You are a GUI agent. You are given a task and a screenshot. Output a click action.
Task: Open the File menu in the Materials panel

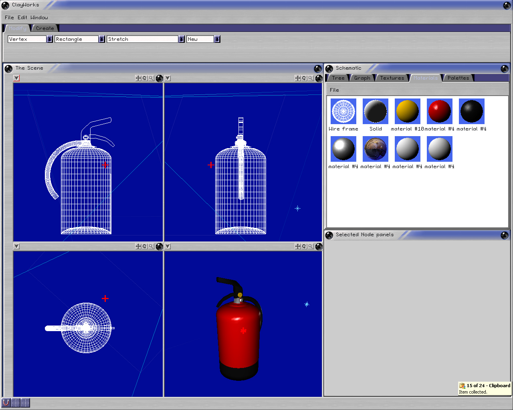[x=334, y=90]
